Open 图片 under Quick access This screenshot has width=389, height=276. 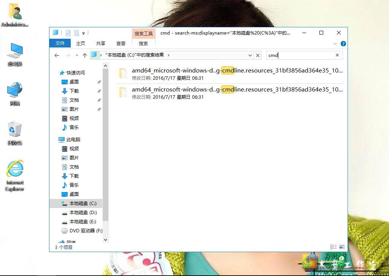70,109
